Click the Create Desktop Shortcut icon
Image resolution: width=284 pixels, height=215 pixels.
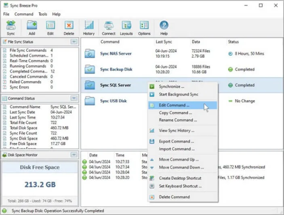tap(152, 178)
